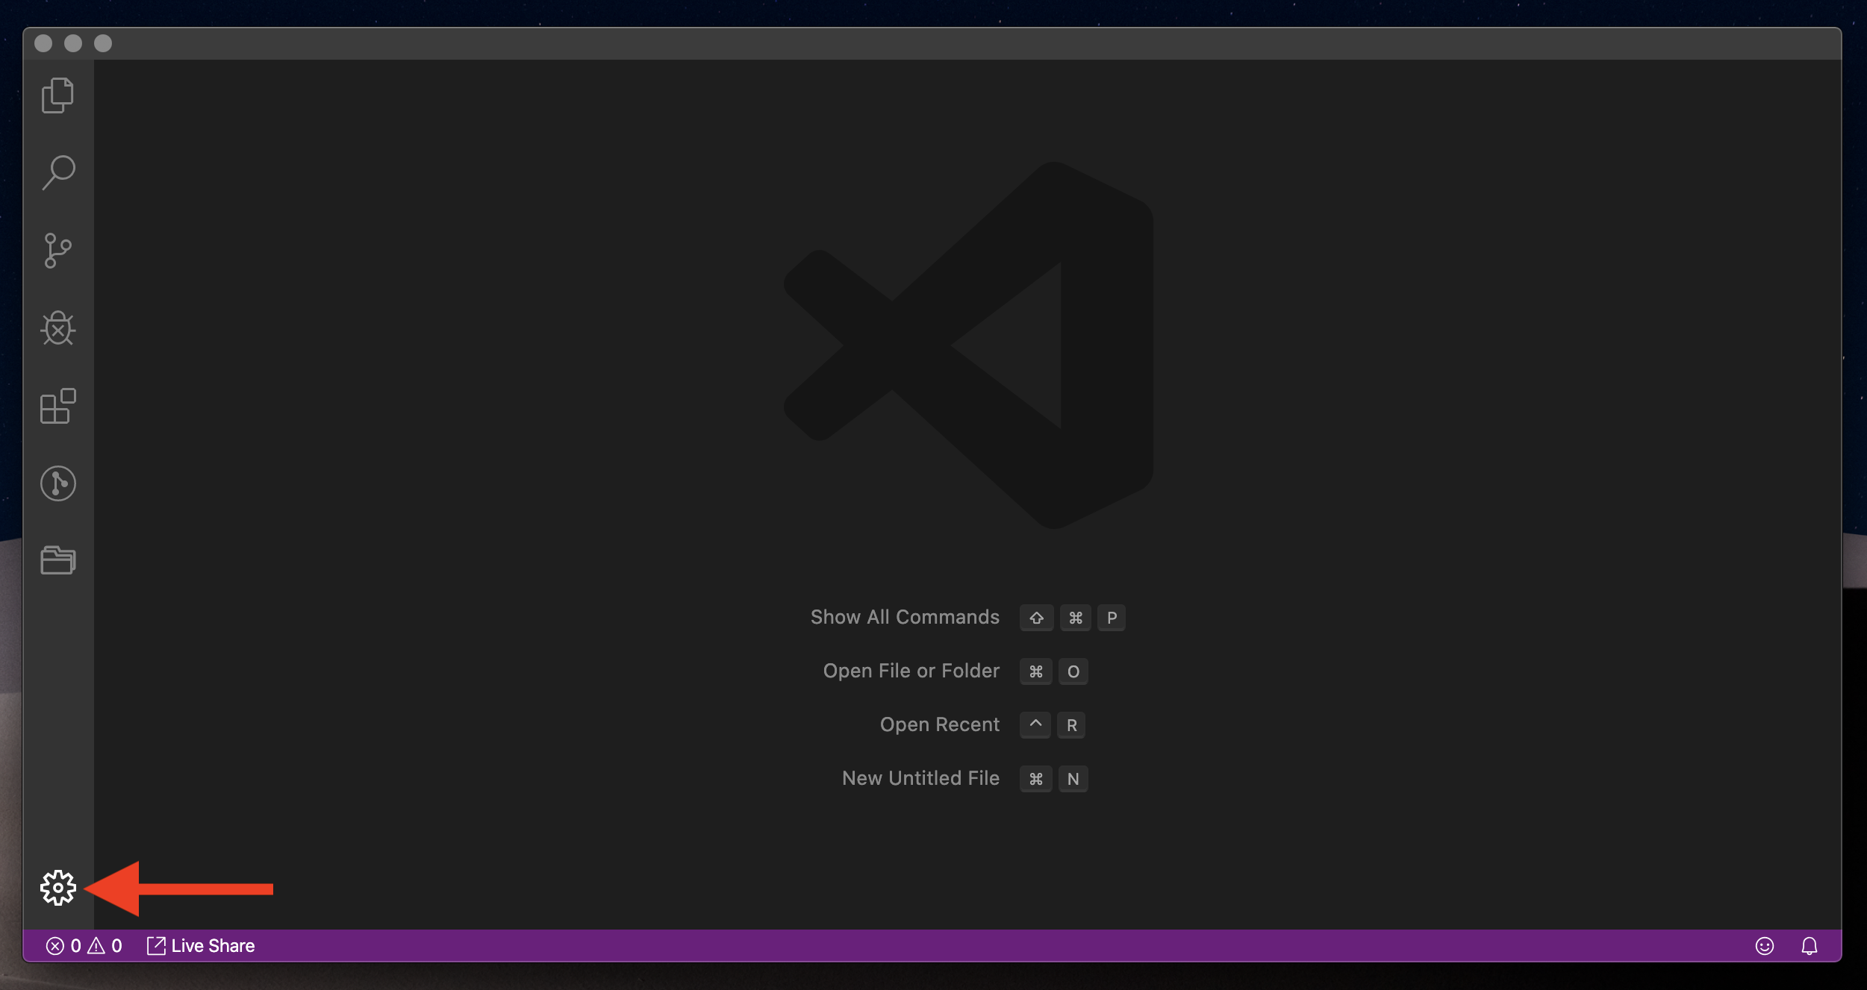Start a Live Share session
The height and width of the screenshot is (990, 1867).
pos(201,946)
